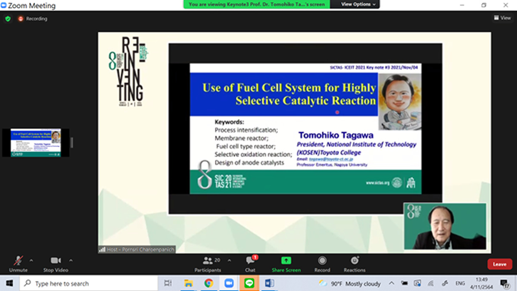Image resolution: width=517 pixels, height=291 pixels.
Task: Stop Video camera toggle
Action: pos(56,263)
